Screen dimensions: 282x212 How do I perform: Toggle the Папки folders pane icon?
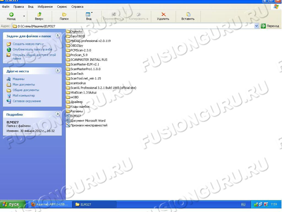coord(64,14)
